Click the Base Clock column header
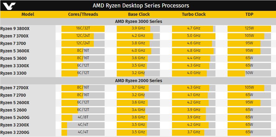The width and height of the screenshot is (276, 137). click(139, 14)
